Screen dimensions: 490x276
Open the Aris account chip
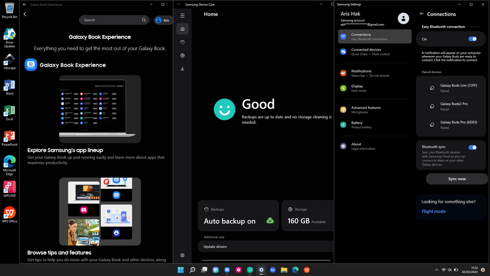coord(163,20)
